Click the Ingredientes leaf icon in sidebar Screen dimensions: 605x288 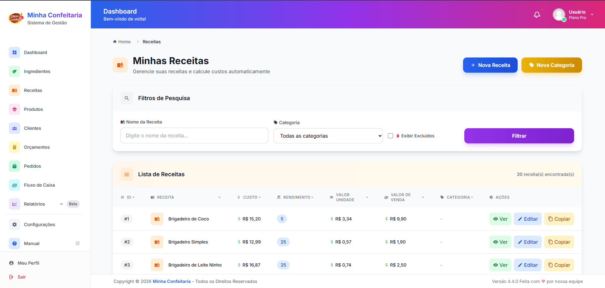[x=15, y=71]
